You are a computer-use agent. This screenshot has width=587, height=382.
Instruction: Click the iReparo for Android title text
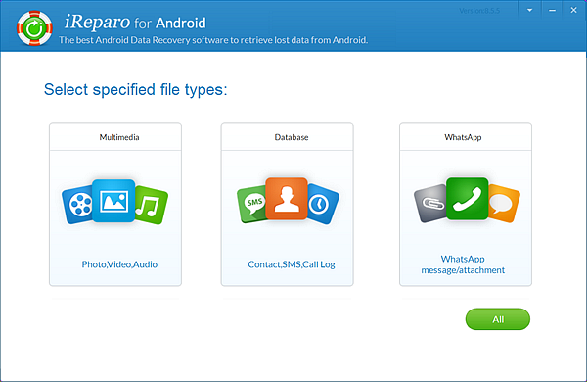click(135, 23)
